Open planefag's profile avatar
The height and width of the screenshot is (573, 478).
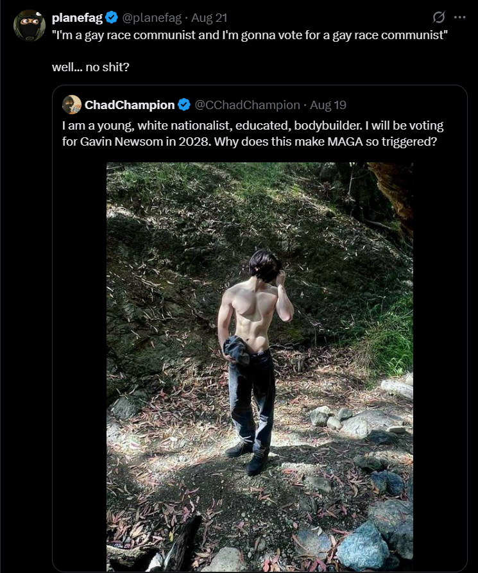(30, 25)
